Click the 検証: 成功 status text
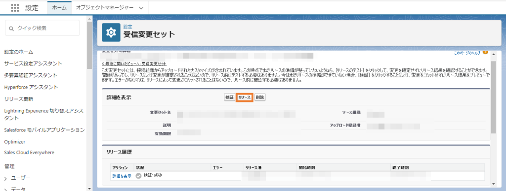The image size is (506, 191). pos(153,175)
